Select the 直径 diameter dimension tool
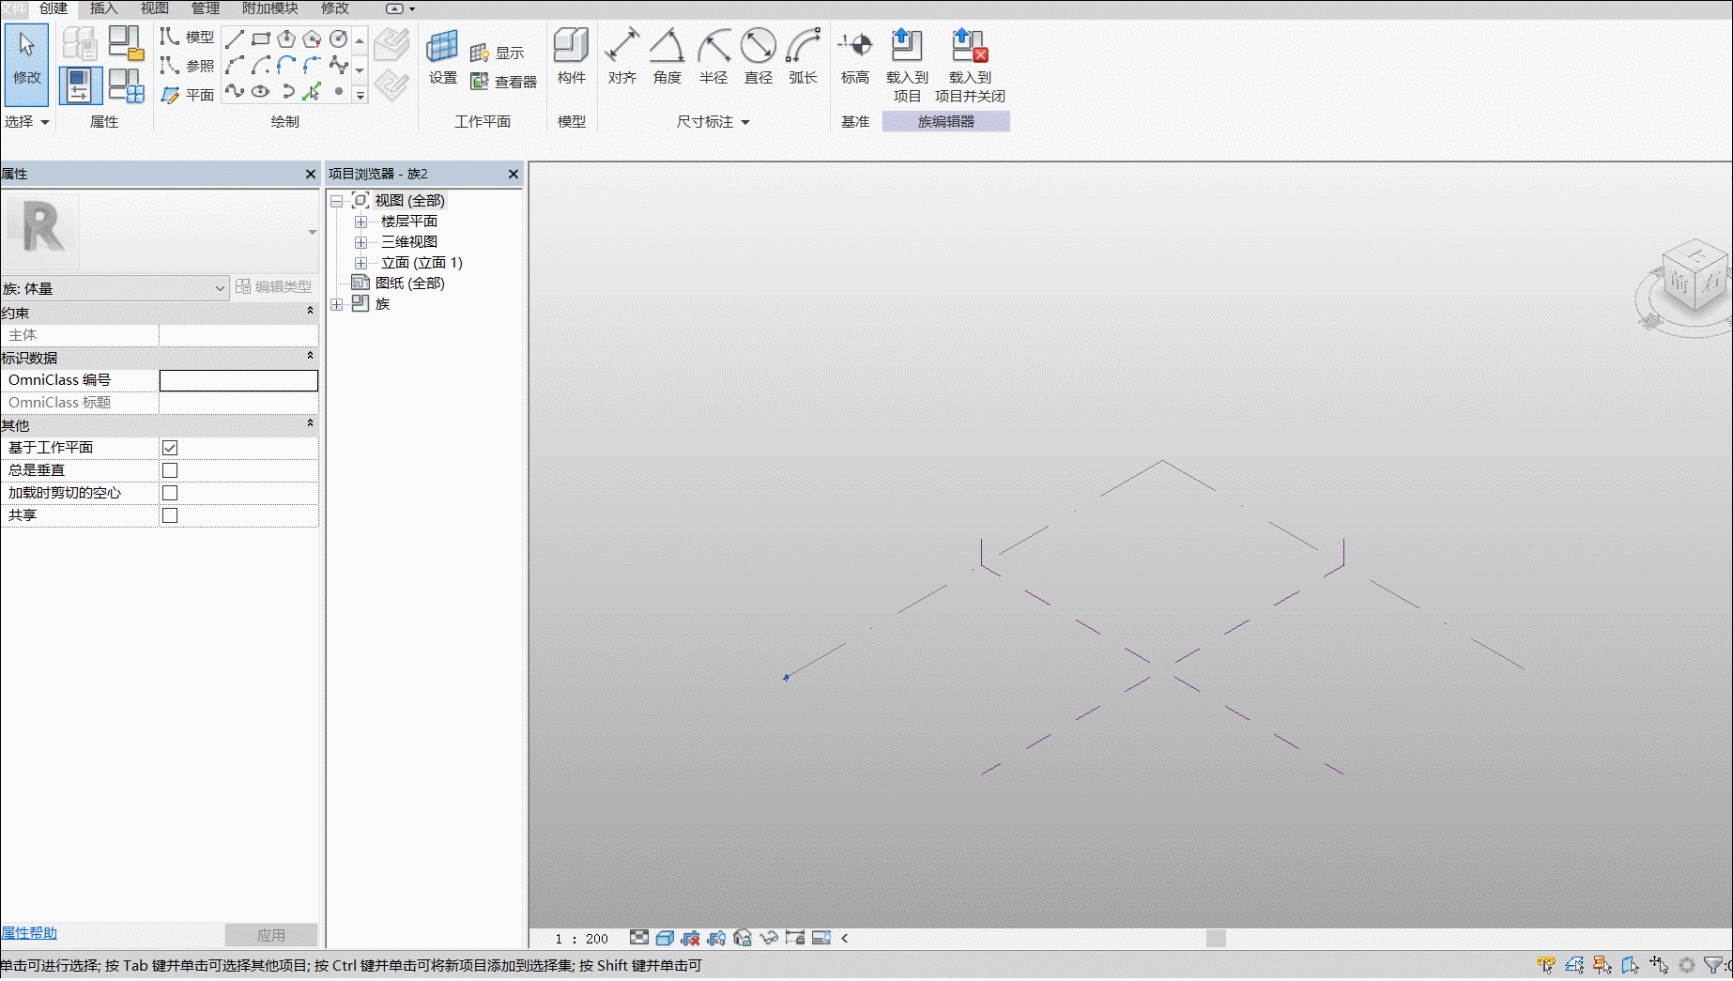This screenshot has height=981, width=1733. pos(759,57)
